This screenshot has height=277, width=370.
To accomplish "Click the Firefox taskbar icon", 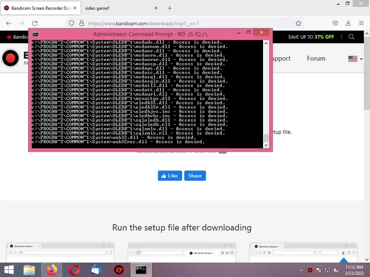I will (x=52, y=270).
